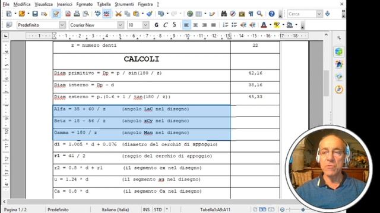This screenshot has height=213, width=380.
Task: Justify the text
Action: [213, 25]
